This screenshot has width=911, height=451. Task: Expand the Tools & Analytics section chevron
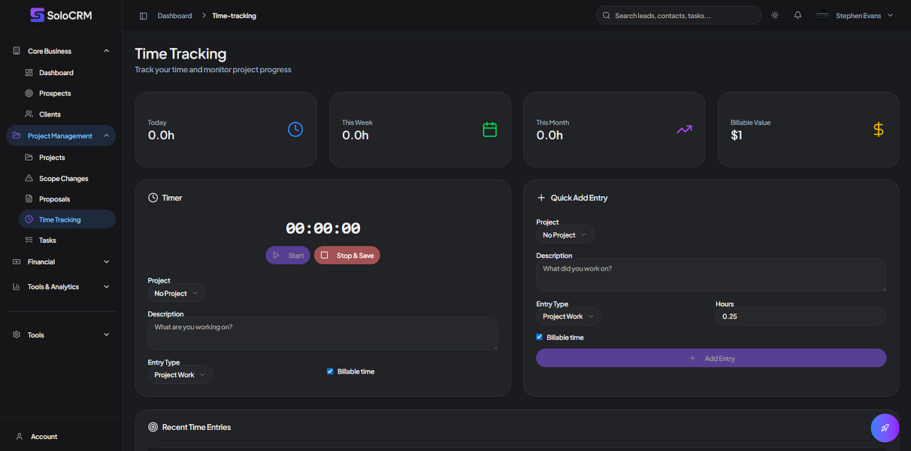coord(106,286)
